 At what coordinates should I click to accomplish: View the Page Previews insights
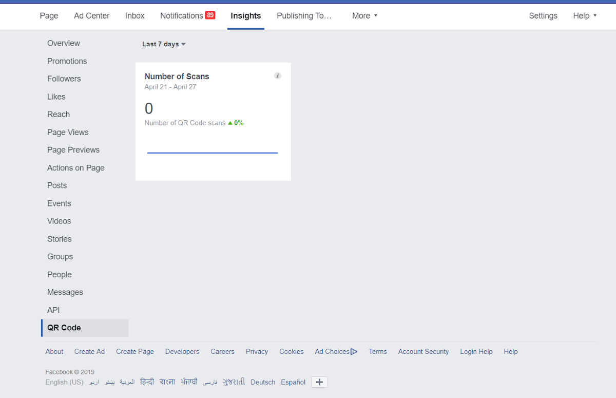(x=73, y=149)
